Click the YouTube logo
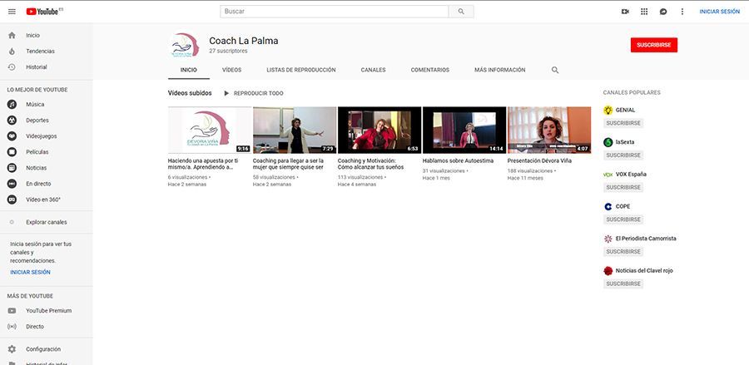 coord(44,12)
